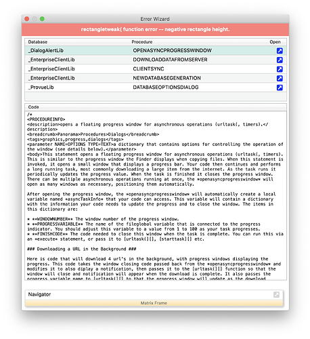The image size is (310, 339).
Task: Close the Error Wizard window
Action: [27, 19]
